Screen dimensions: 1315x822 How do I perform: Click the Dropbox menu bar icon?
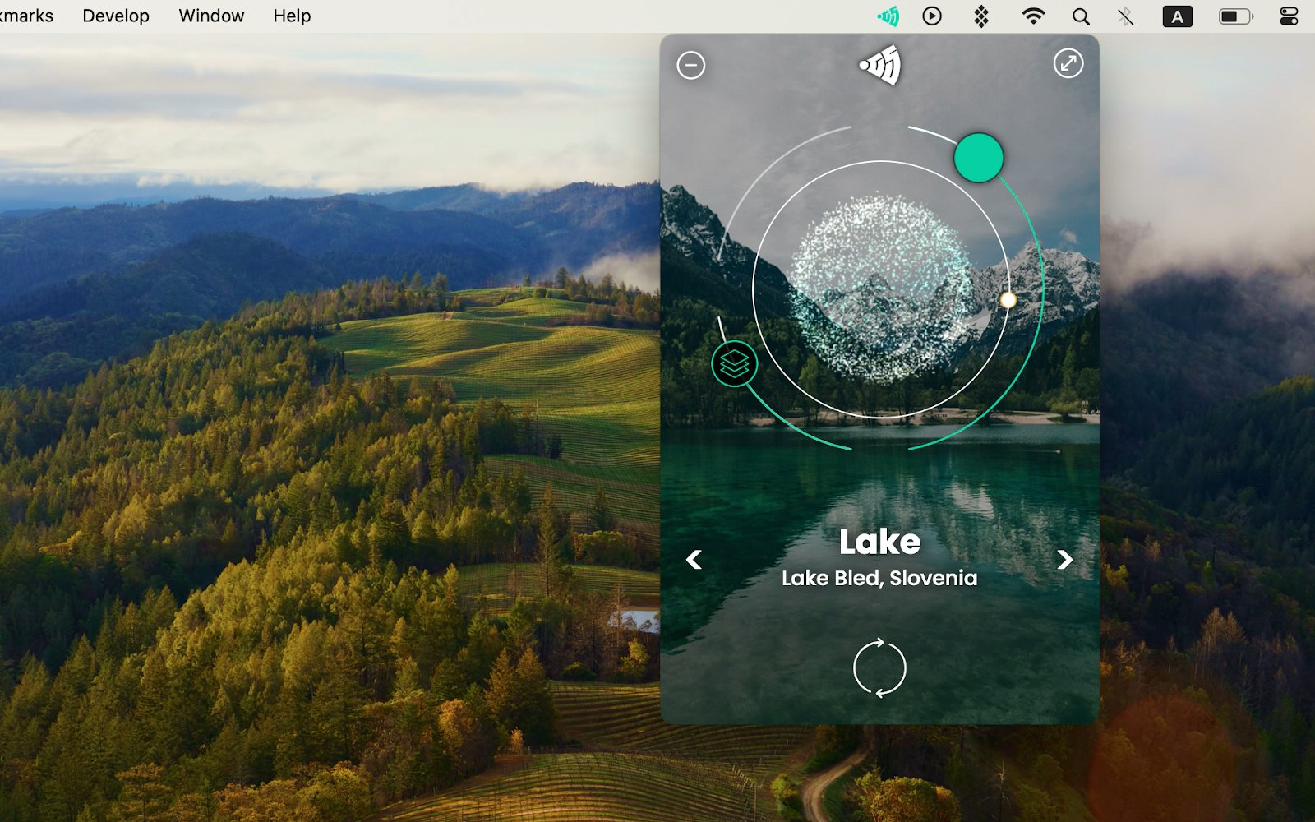(981, 16)
